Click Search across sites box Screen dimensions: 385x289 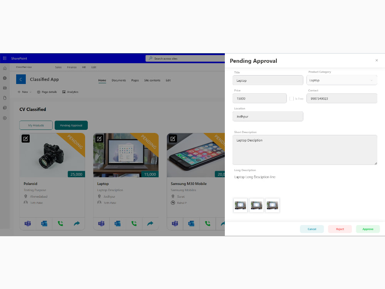[186, 59]
